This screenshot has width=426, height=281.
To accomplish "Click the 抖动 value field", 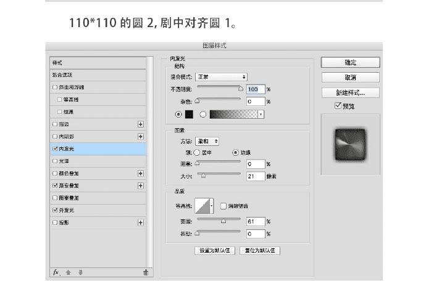I will point(256,234).
